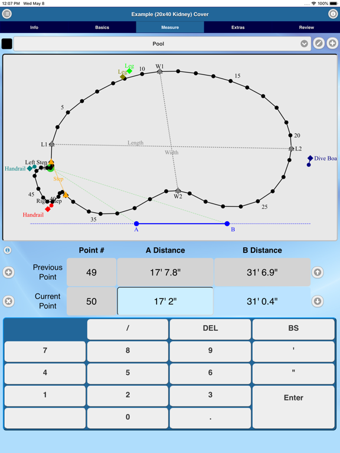This screenshot has height=453, width=340.
Task: Tap keypad digit 7
Action: pyautogui.click(x=45, y=351)
